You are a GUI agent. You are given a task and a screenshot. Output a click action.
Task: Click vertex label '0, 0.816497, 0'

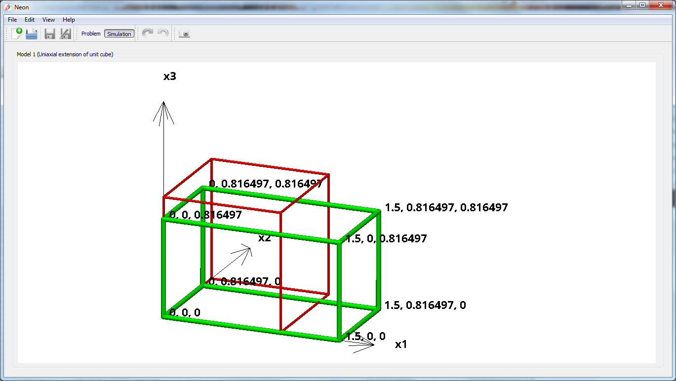pos(245,281)
